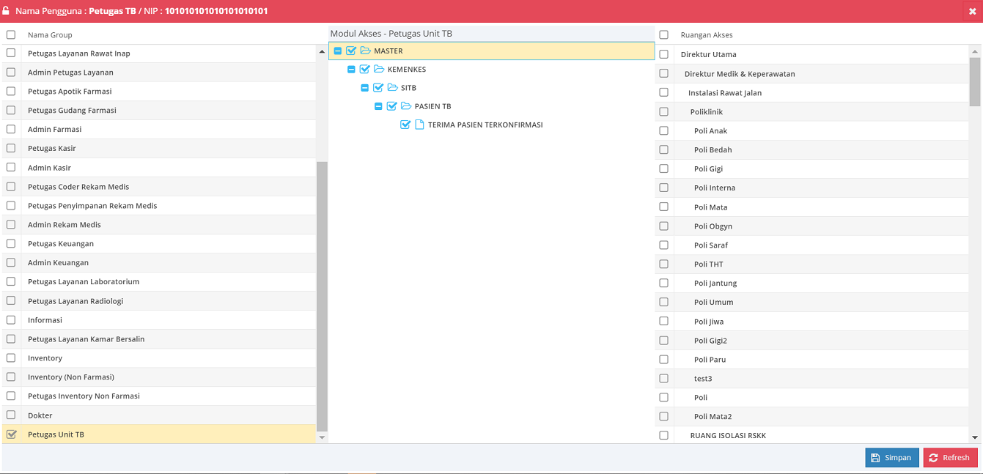
Task: Tick the Poli Anak room checkbox
Action: (x=663, y=130)
